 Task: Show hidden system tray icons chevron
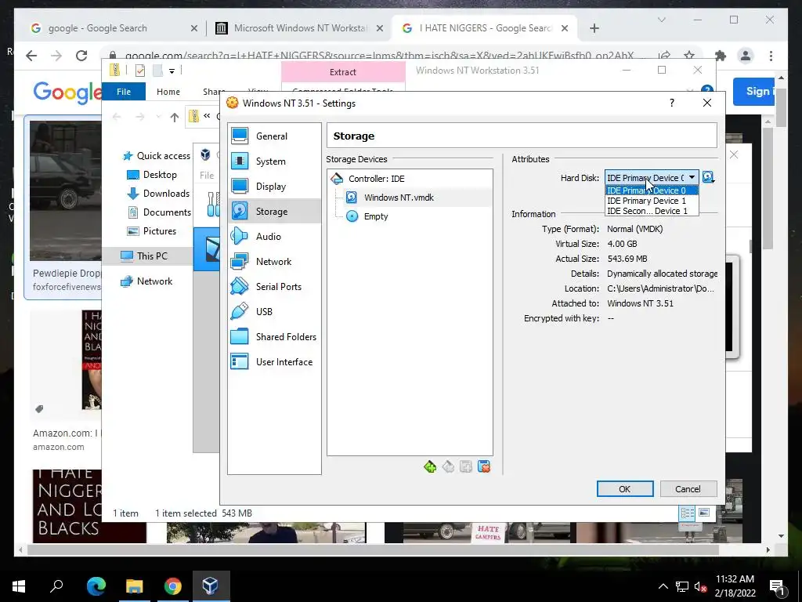663,586
